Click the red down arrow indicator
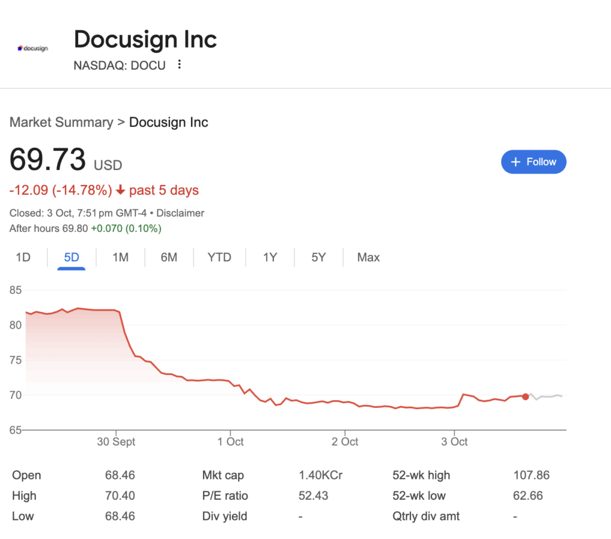 [121, 190]
